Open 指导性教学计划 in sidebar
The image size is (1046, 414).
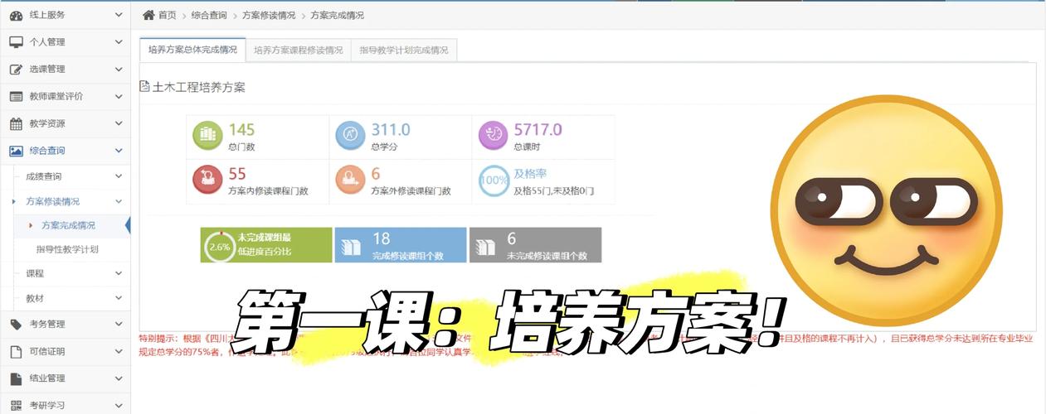(x=68, y=249)
